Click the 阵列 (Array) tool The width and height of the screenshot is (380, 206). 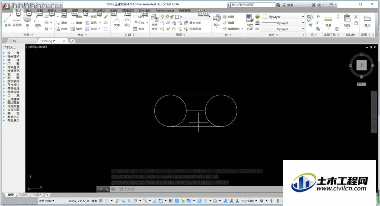click(x=91, y=29)
